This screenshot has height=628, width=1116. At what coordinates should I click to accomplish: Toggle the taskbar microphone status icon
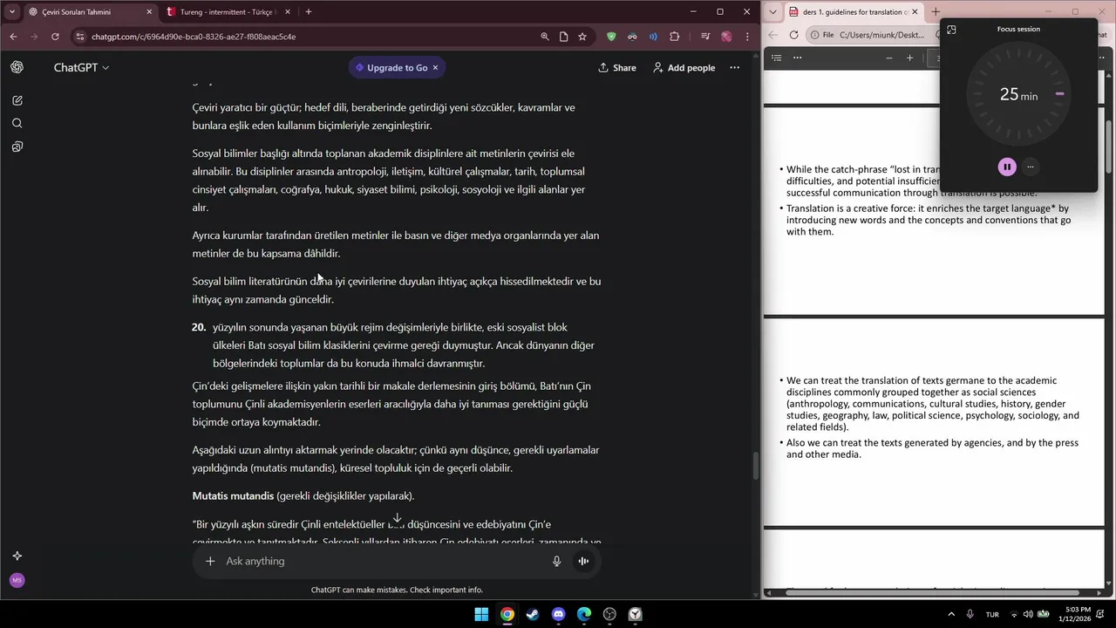pyautogui.click(x=970, y=614)
